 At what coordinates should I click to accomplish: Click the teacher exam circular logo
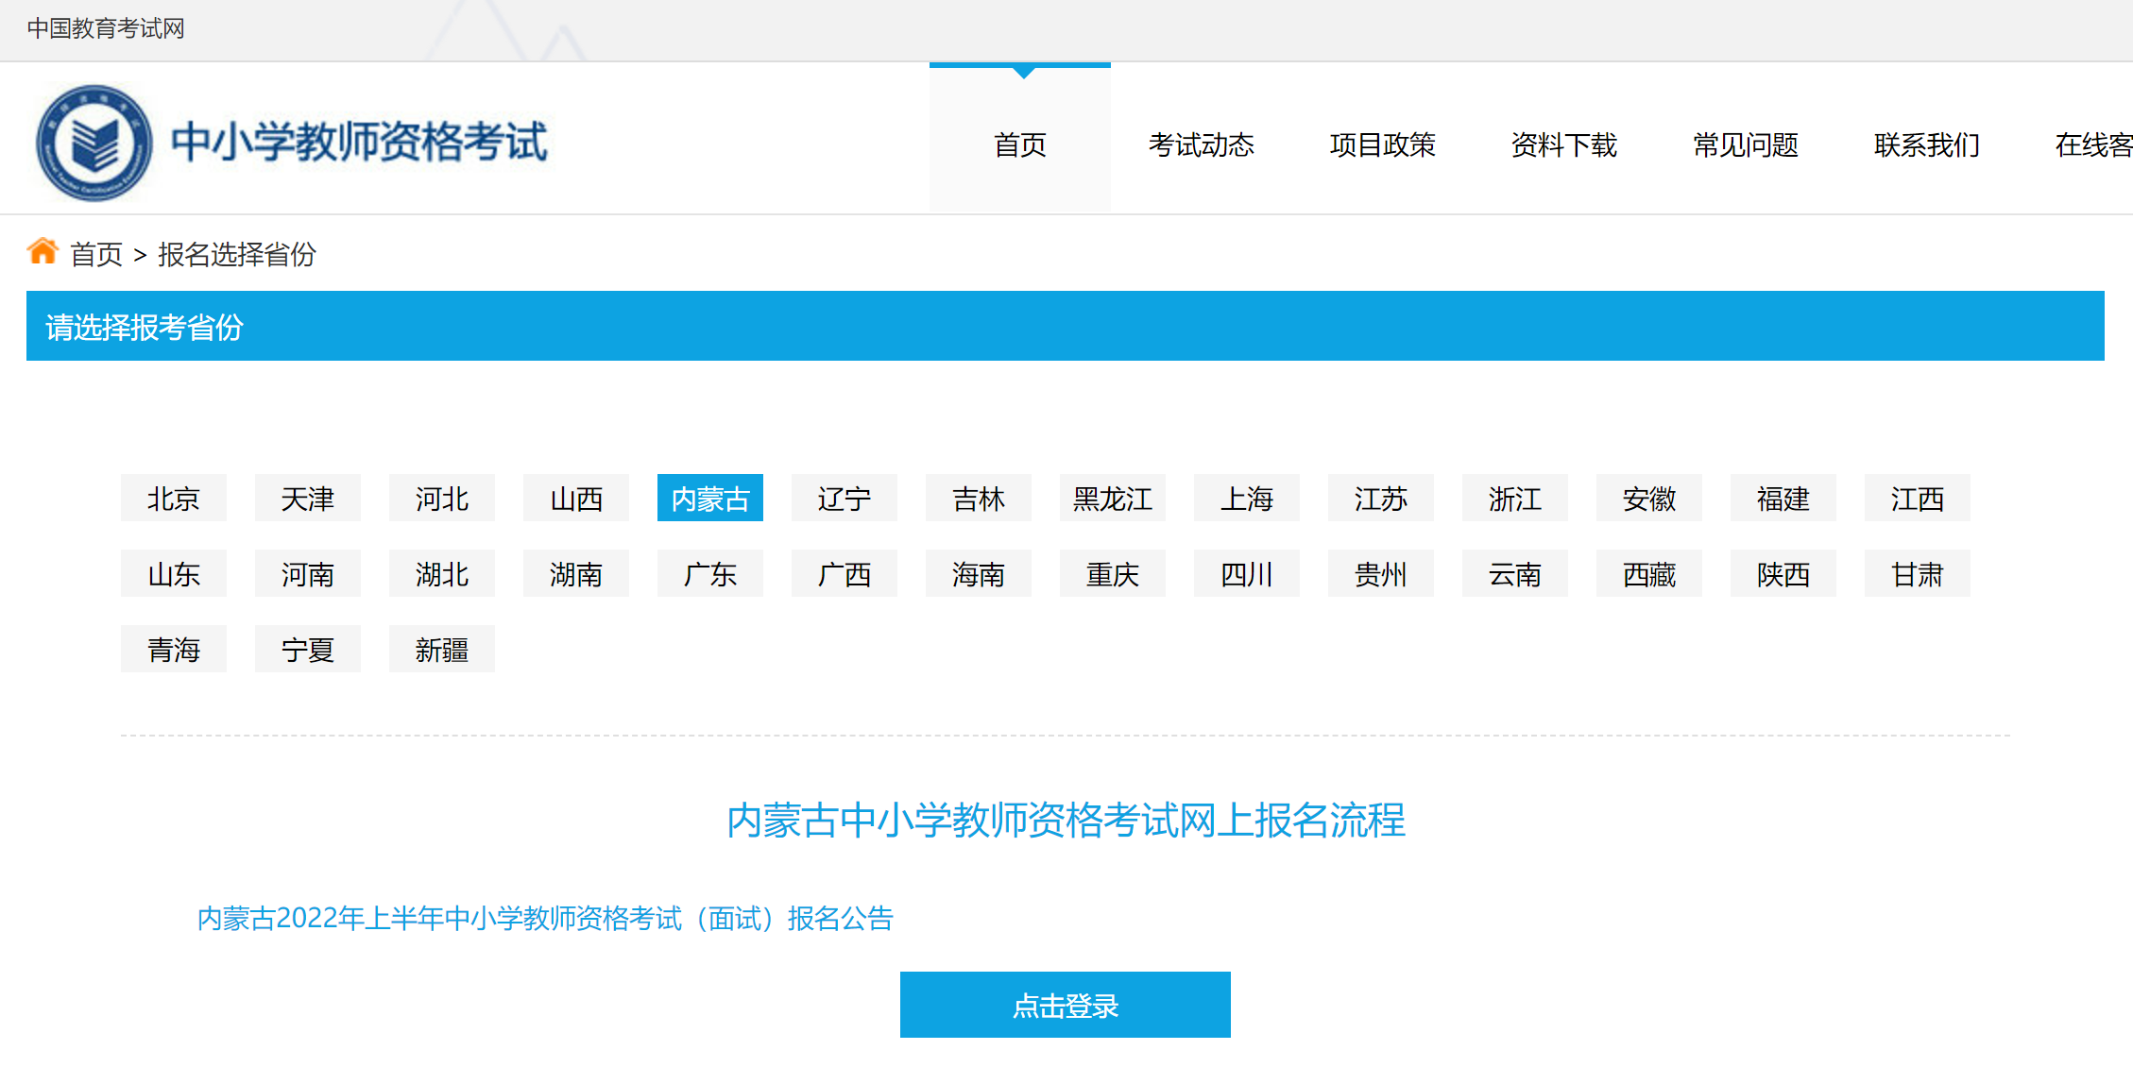(94, 144)
